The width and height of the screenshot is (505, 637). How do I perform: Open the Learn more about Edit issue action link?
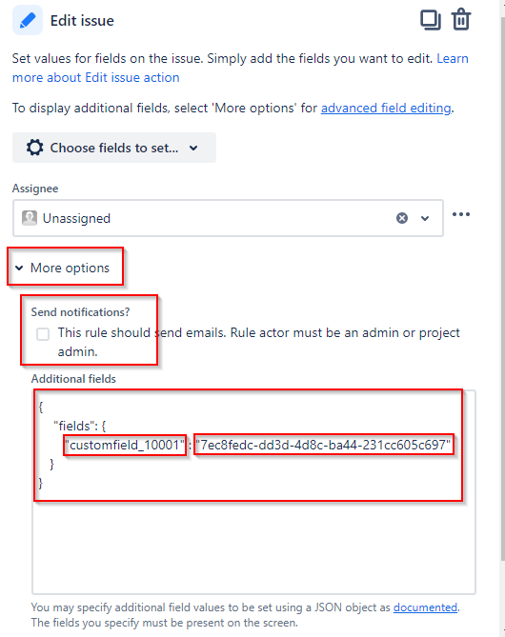(240, 68)
